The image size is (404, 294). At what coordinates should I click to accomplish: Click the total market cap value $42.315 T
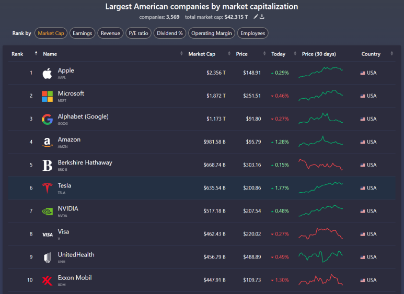236,17
